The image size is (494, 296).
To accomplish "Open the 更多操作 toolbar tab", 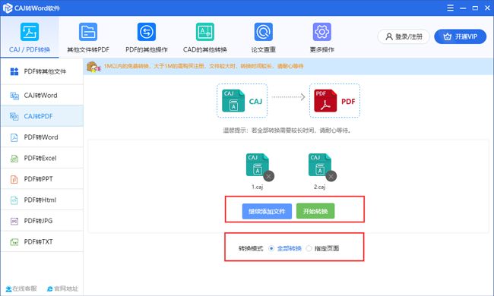I will pyautogui.click(x=321, y=37).
